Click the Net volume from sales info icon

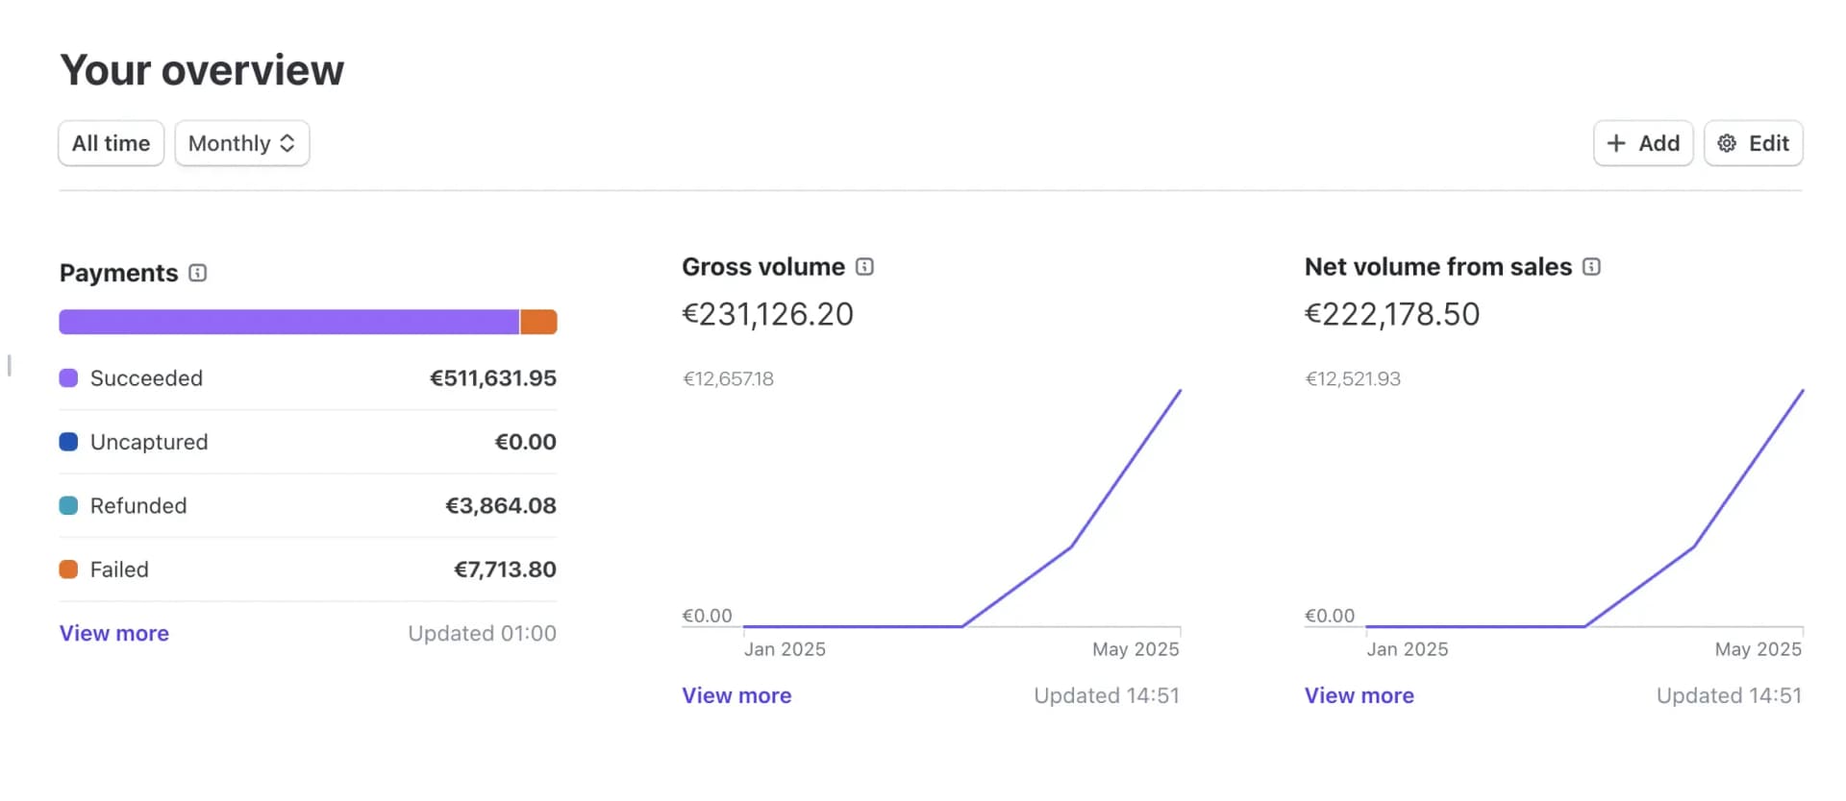[1591, 267]
